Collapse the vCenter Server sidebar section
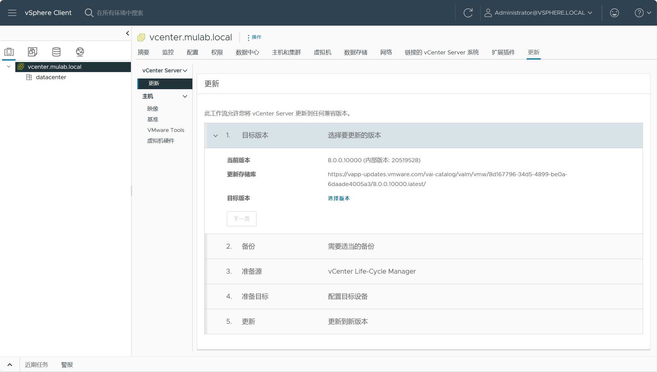The width and height of the screenshot is (657, 372). [185, 71]
